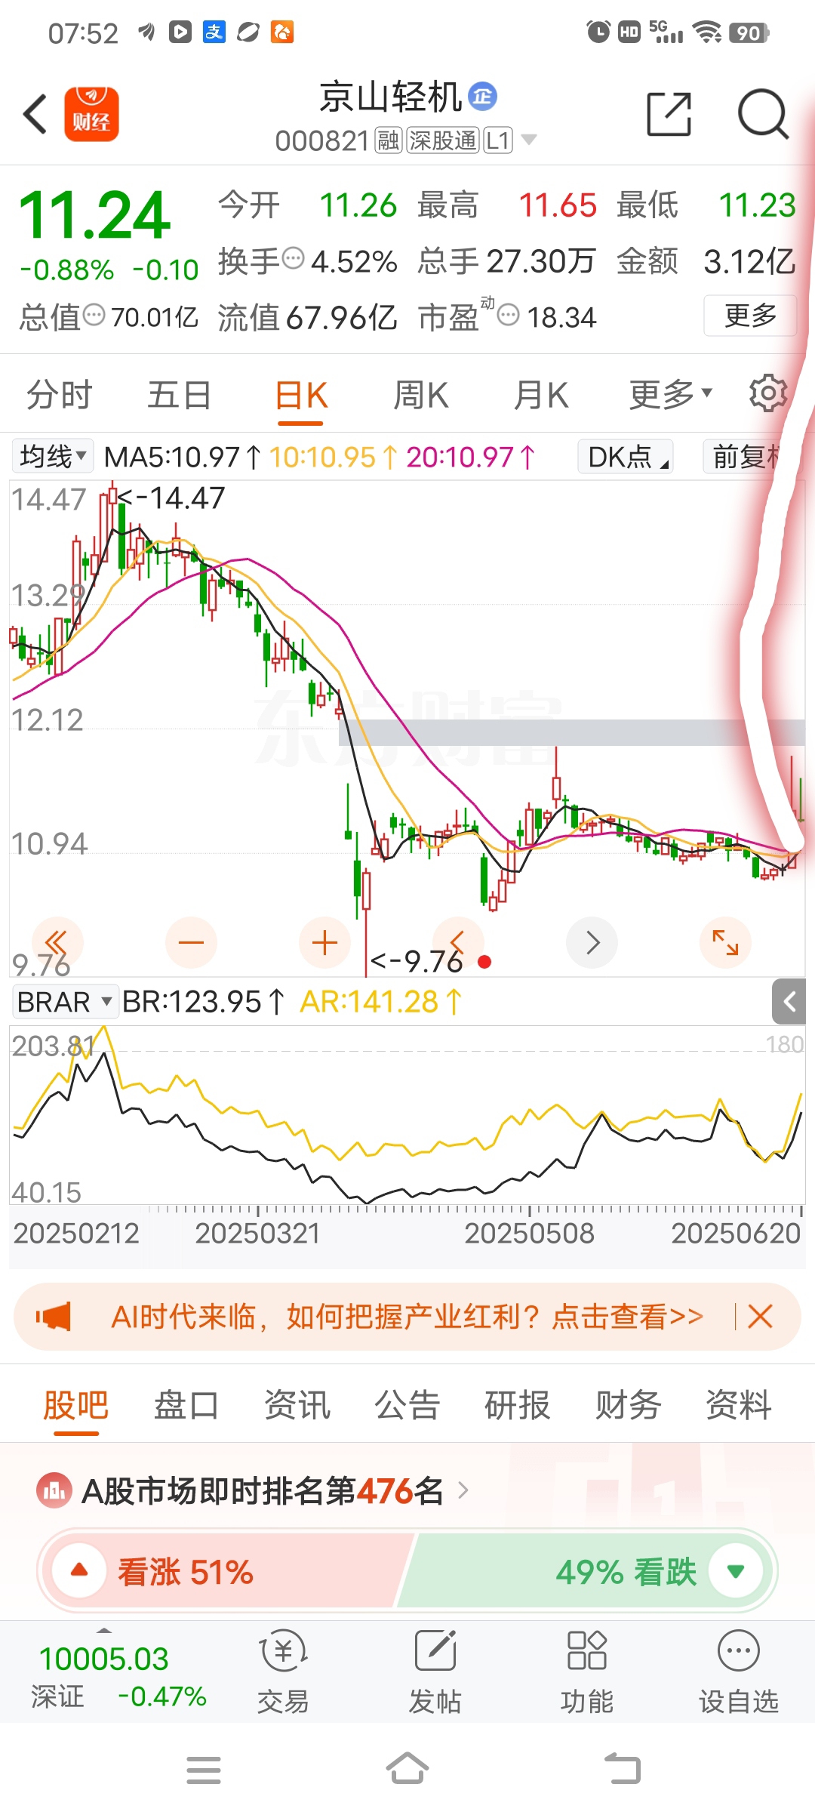815x1818 pixels.
Task: Open the 研报 tab
Action: pos(518,1405)
